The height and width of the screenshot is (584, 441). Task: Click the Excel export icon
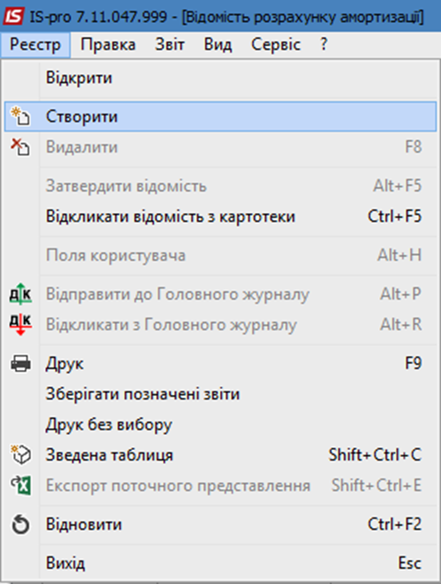(x=21, y=485)
